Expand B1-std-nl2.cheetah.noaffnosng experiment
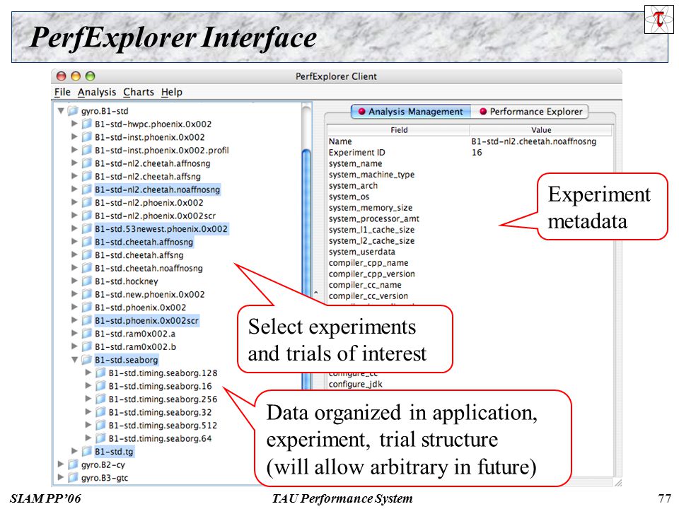This screenshot has width=679, height=509. click(74, 189)
